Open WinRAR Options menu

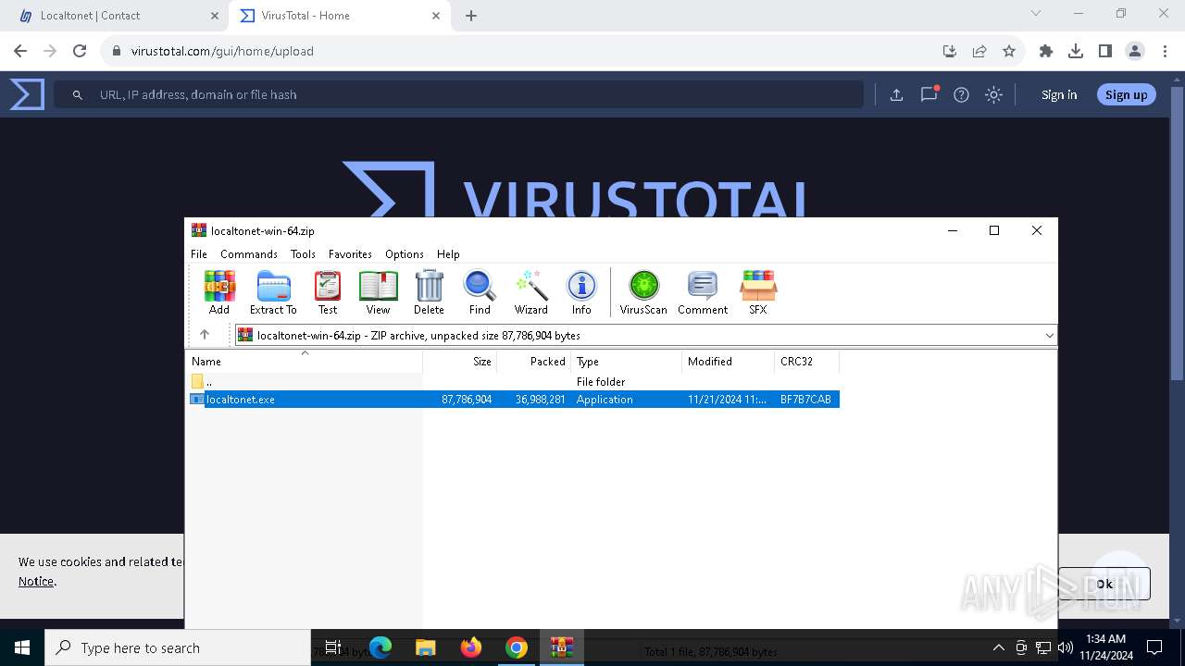(405, 253)
